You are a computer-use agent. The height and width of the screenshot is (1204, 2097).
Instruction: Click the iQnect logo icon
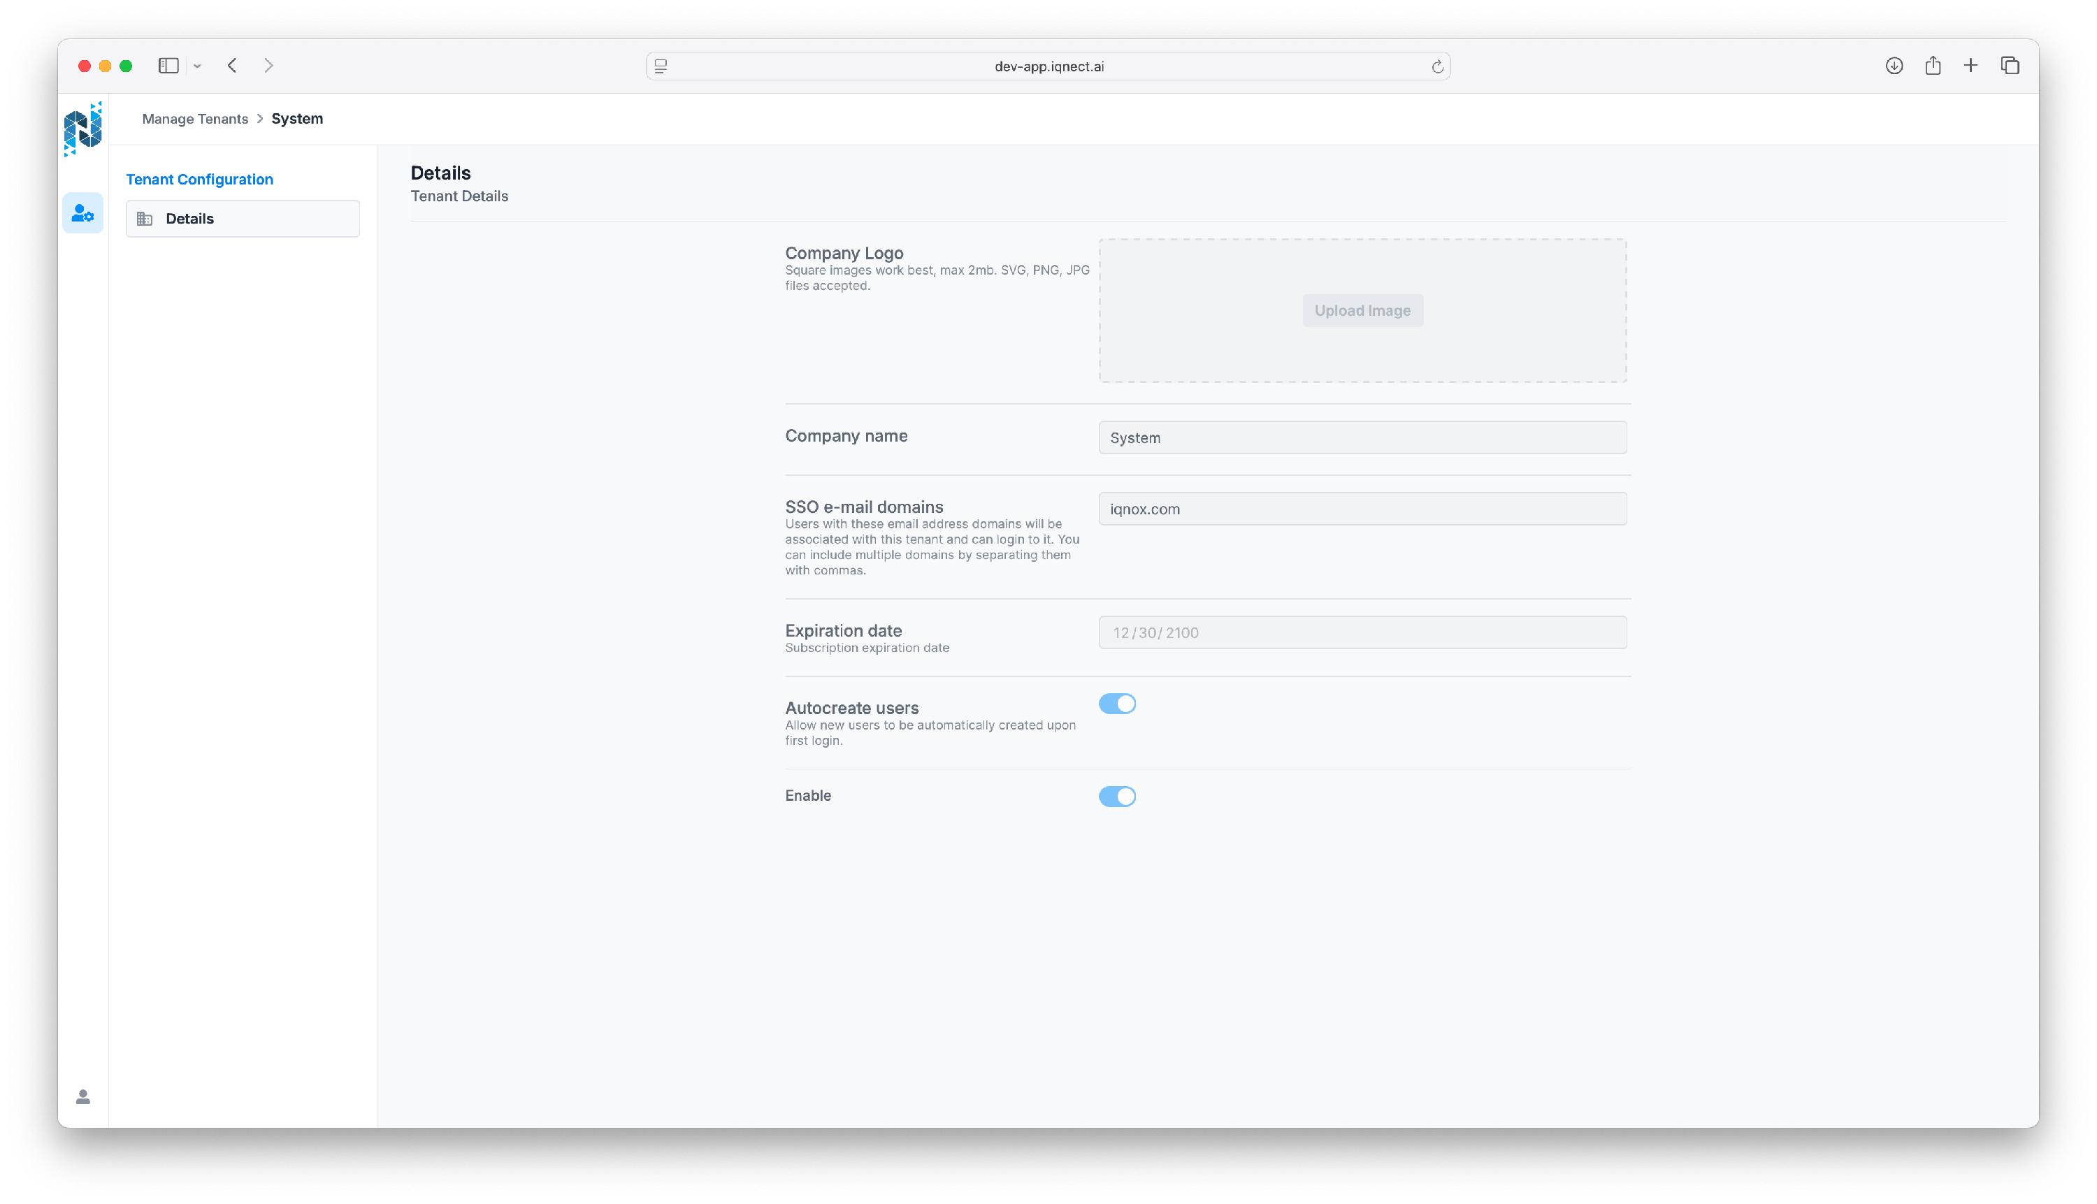coord(82,129)
